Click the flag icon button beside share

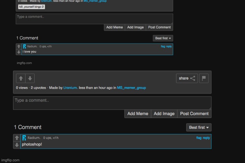tap(204, 78)
